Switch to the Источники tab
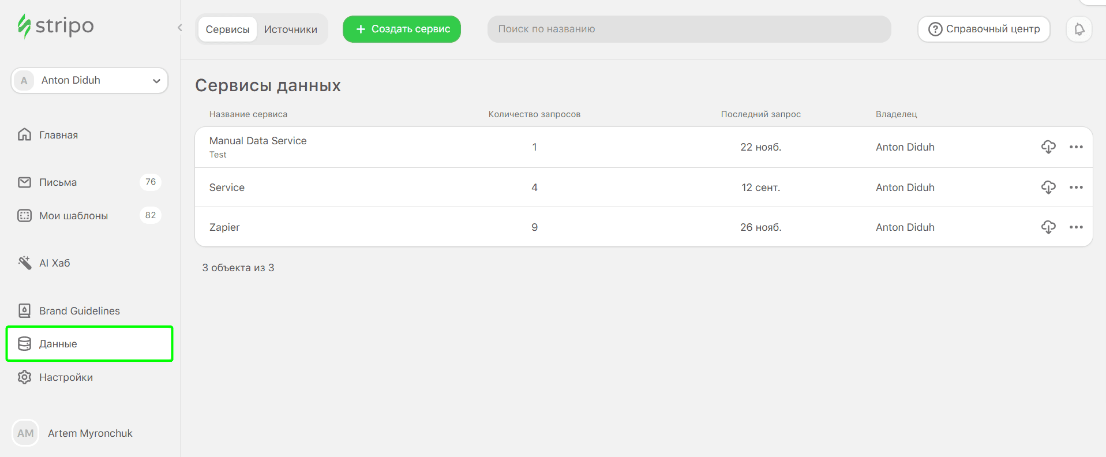 coord(290,29)
